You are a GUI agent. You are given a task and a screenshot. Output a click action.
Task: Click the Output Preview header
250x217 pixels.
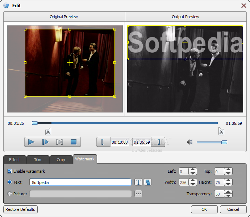click(186, 17)
